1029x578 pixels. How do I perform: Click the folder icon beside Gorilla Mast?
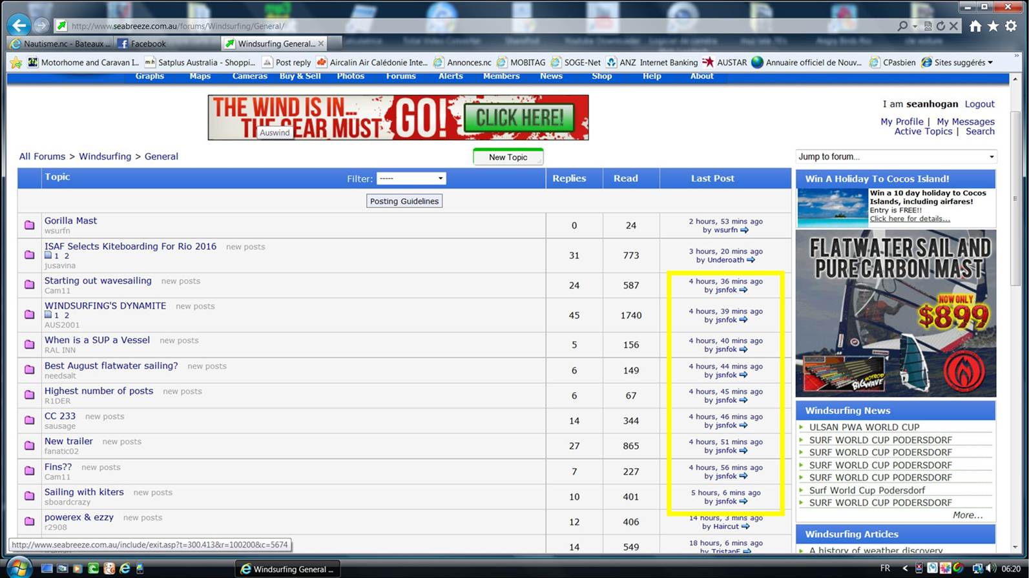(x=30, y=225)
